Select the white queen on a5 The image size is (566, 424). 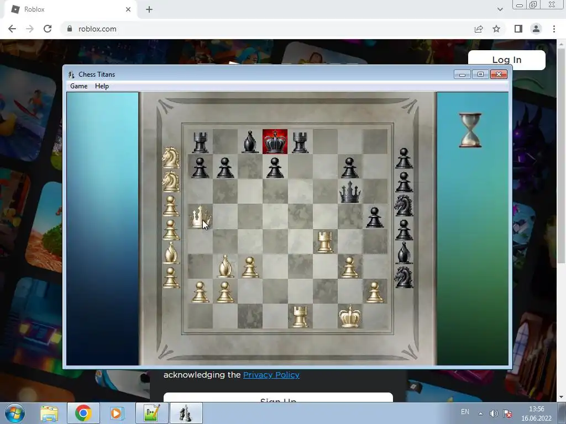200,217
